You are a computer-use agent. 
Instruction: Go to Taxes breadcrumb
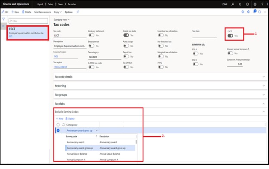click(60, 4)
